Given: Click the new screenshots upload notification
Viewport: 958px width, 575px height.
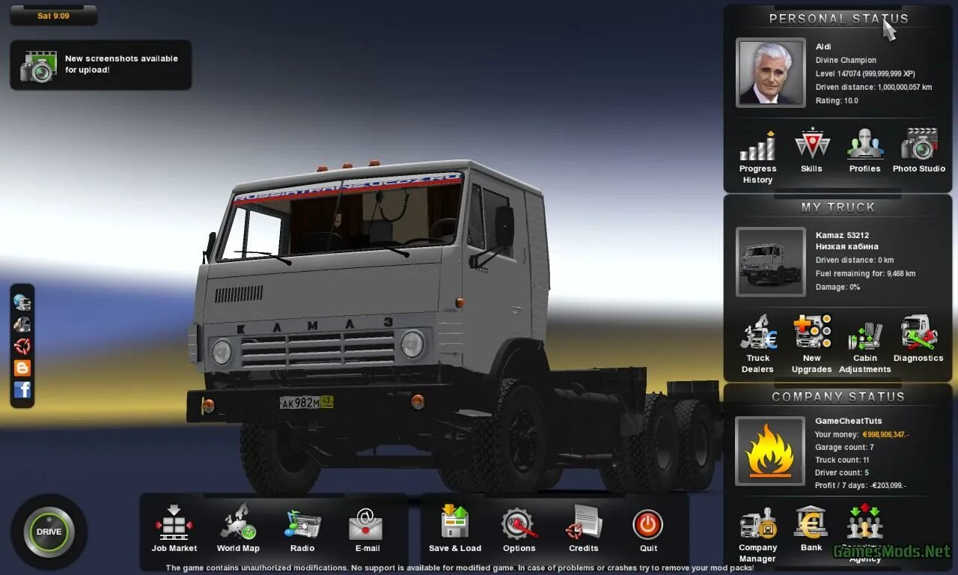Looking at the screenshot, I should 101,65.
